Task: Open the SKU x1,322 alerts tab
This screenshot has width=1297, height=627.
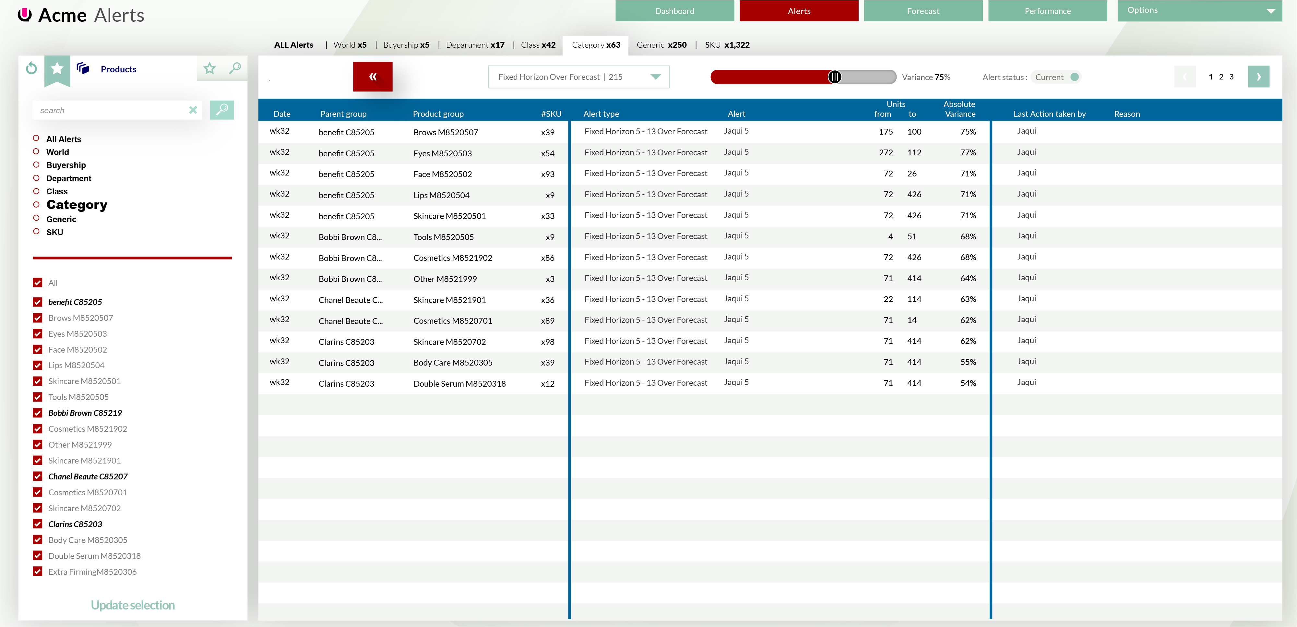Action: point(727,45)
